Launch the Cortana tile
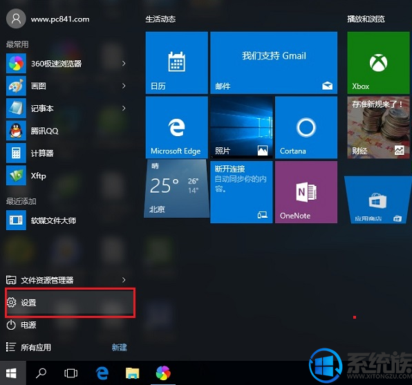This screenshot has width=412, height=385. click(x=306, y=127)
